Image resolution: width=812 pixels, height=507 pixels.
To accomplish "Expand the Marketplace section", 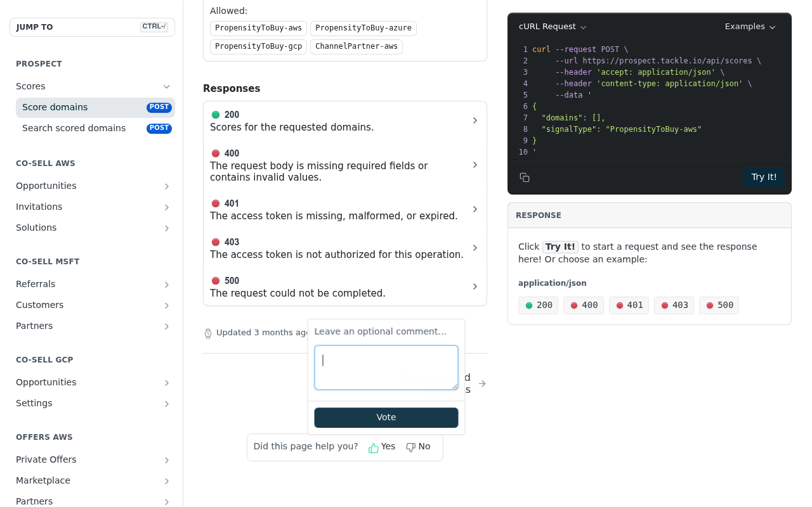I will coord(167,481).
